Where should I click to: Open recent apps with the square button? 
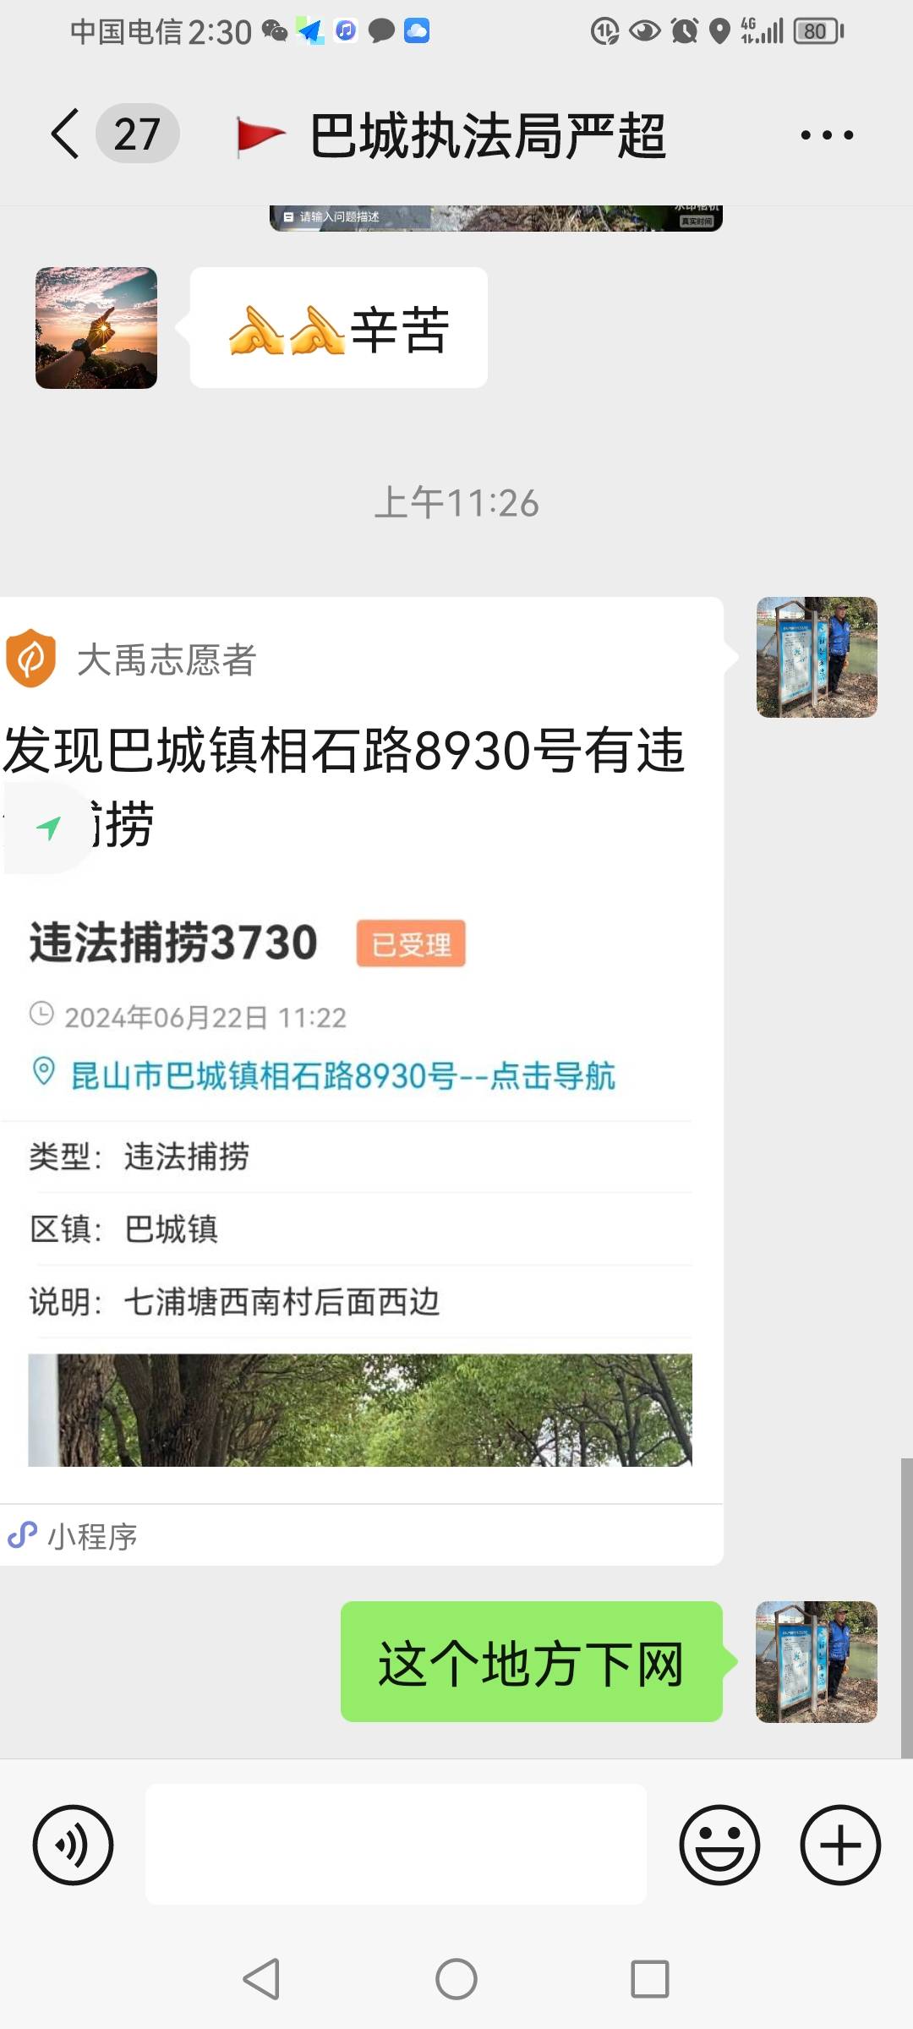650,1979
